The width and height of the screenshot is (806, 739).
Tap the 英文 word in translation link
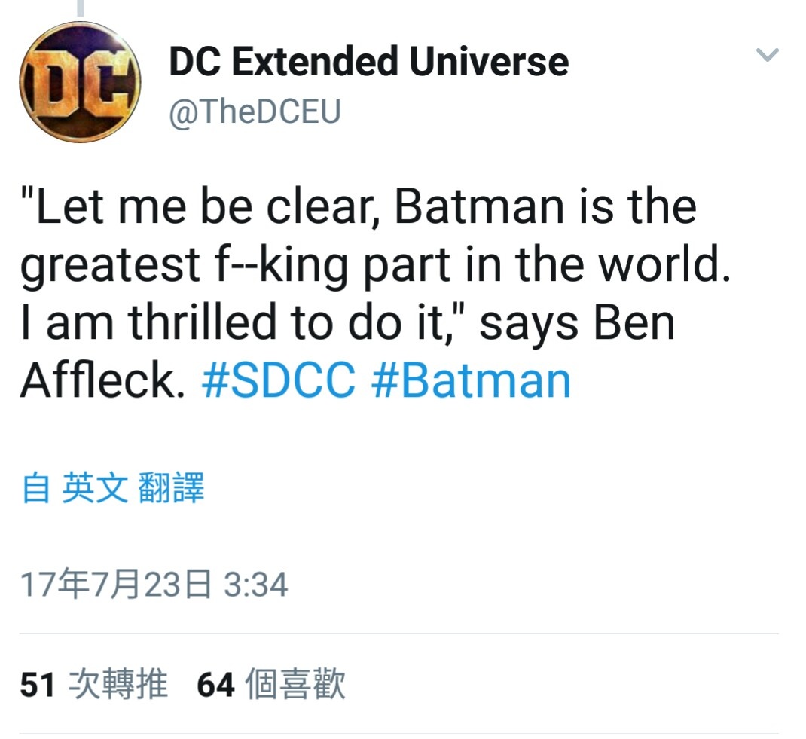[x=95, y=487]
